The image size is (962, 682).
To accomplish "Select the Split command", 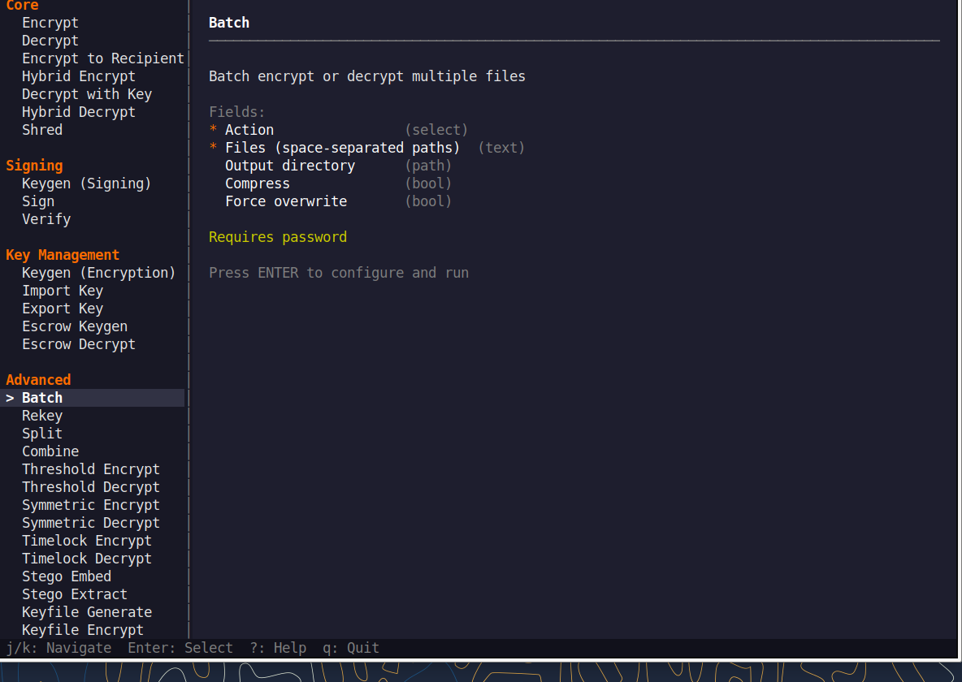I will [42, 433].
